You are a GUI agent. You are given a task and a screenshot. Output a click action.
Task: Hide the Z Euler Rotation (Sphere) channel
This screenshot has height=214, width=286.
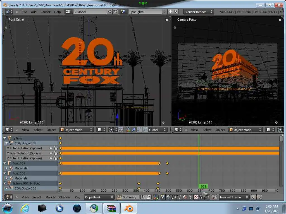click(51, 158)
